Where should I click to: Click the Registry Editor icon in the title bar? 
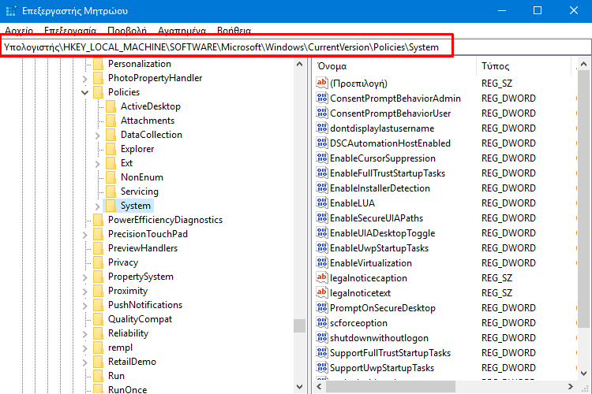tap(11, 10)
